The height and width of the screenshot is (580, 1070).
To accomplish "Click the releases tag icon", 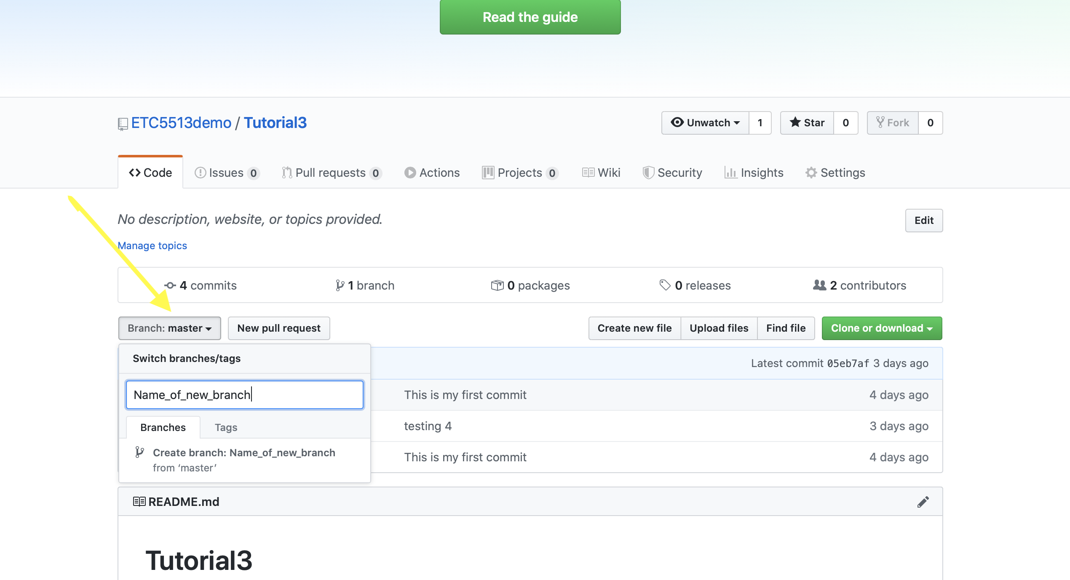I will pyautogui.click(x=665, y=285).
